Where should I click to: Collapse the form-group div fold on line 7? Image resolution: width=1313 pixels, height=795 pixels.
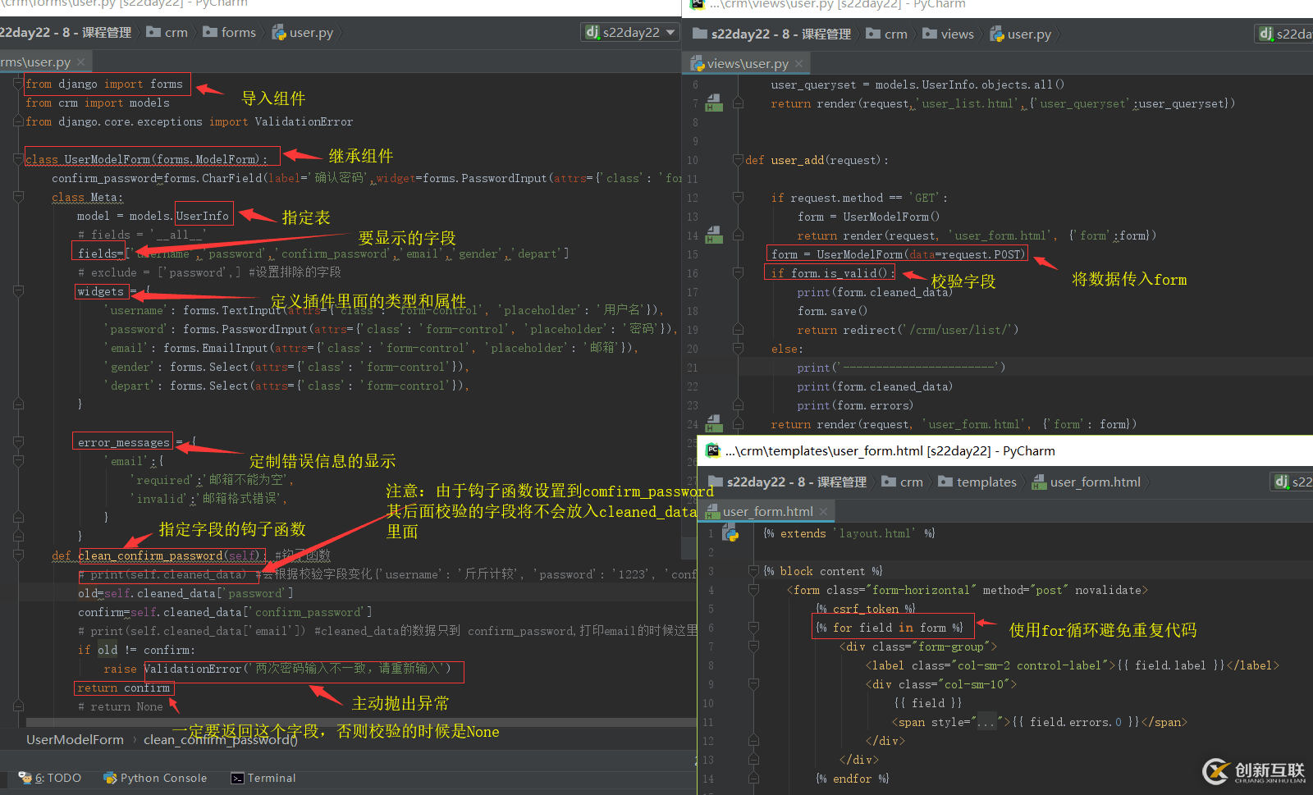(753, 647)
